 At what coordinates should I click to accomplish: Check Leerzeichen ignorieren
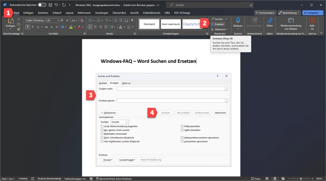coord(182,141)
